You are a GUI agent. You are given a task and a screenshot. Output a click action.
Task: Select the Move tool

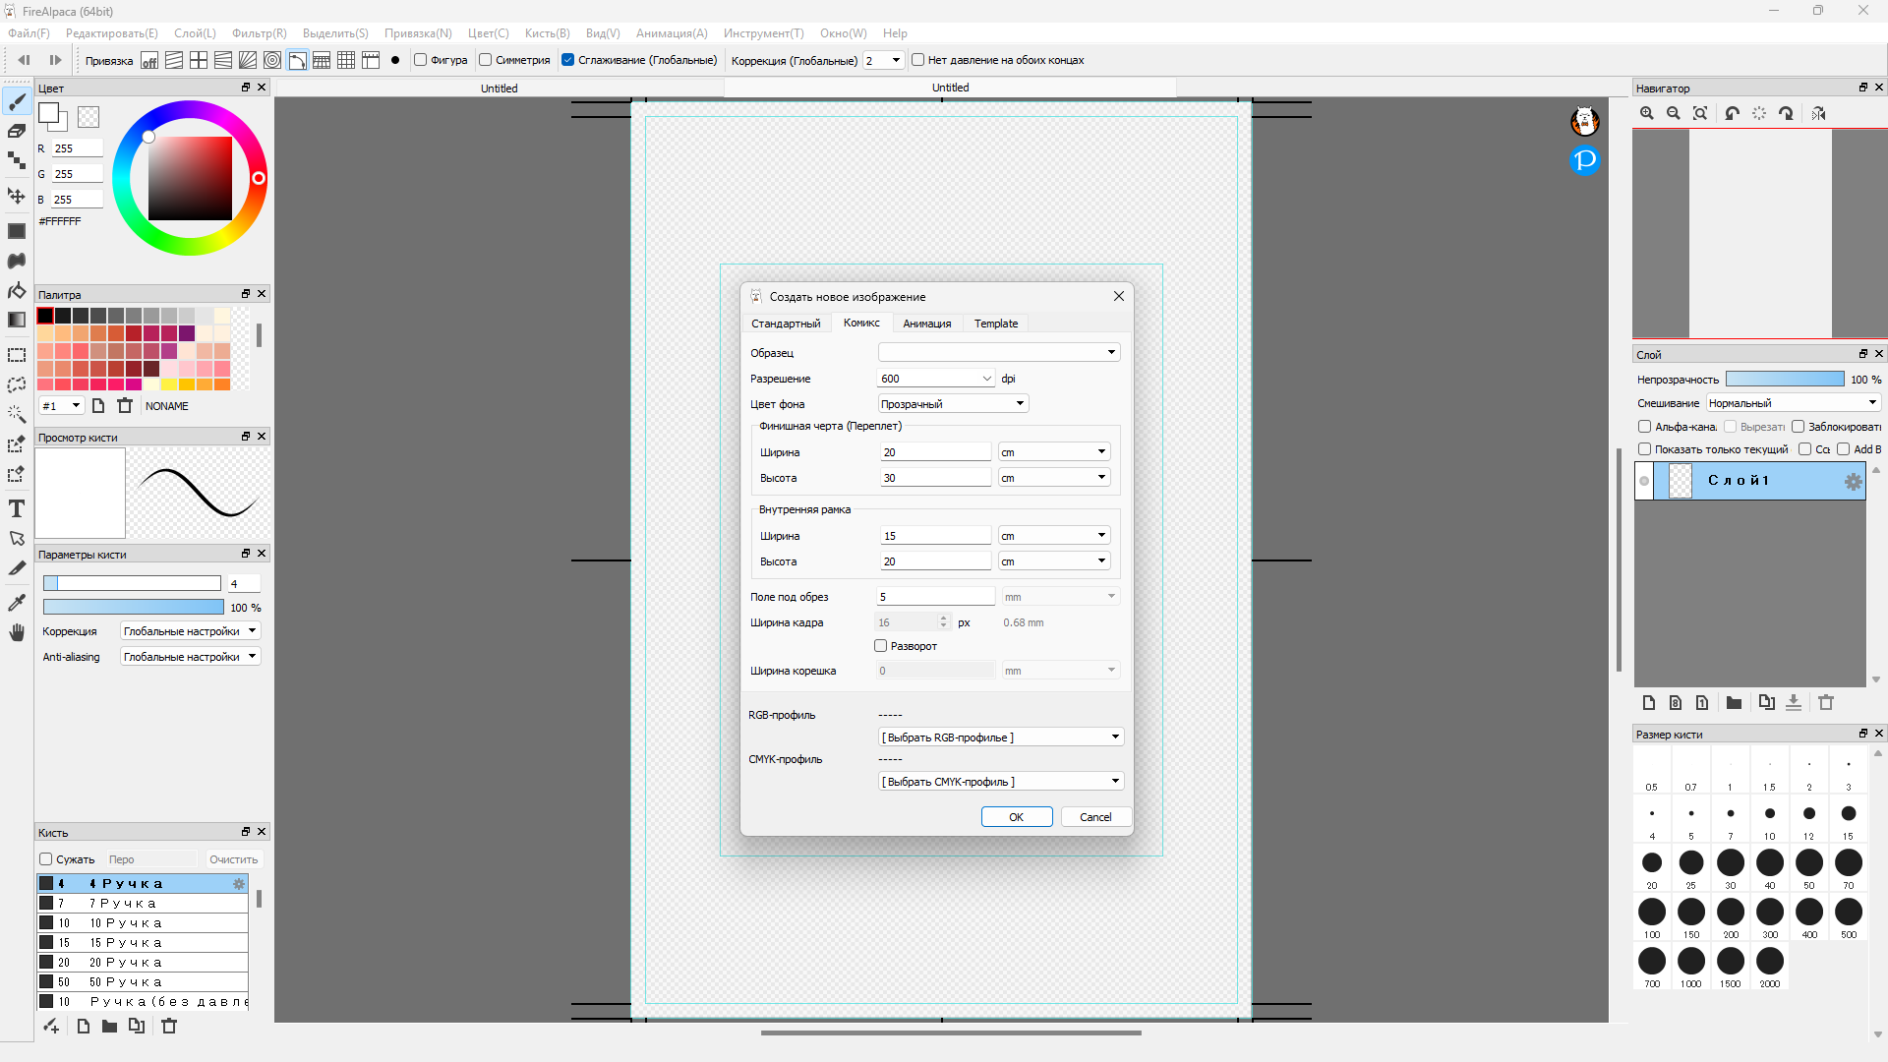click(17, 196)
